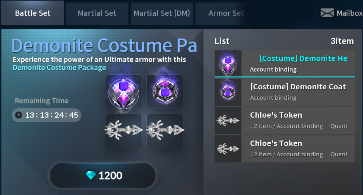Click the Demonite Coat thumbnail in the list
The width and height of the screenshot is (363, 195).
(x=228, y=92)
